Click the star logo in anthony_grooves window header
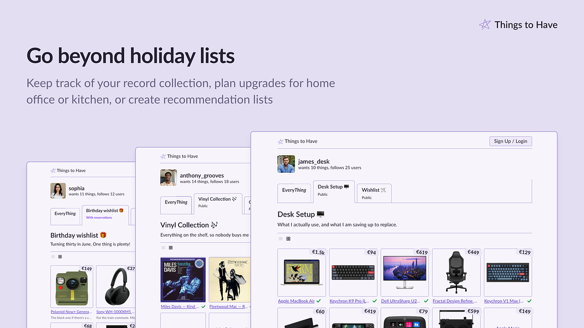584x328 pixels. [x=163, y=156]
